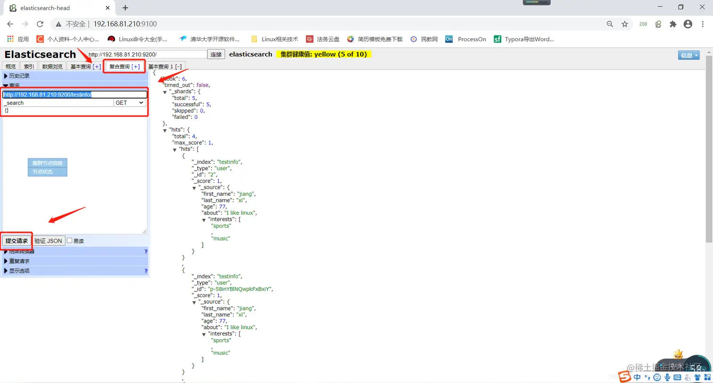This screenshot has height=383, width=713.
Task: Open the 法务云盘 bookmark
Action: 323,39
